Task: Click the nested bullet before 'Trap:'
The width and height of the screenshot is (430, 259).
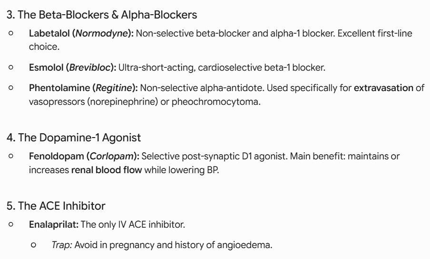Action: coord(33,245)
